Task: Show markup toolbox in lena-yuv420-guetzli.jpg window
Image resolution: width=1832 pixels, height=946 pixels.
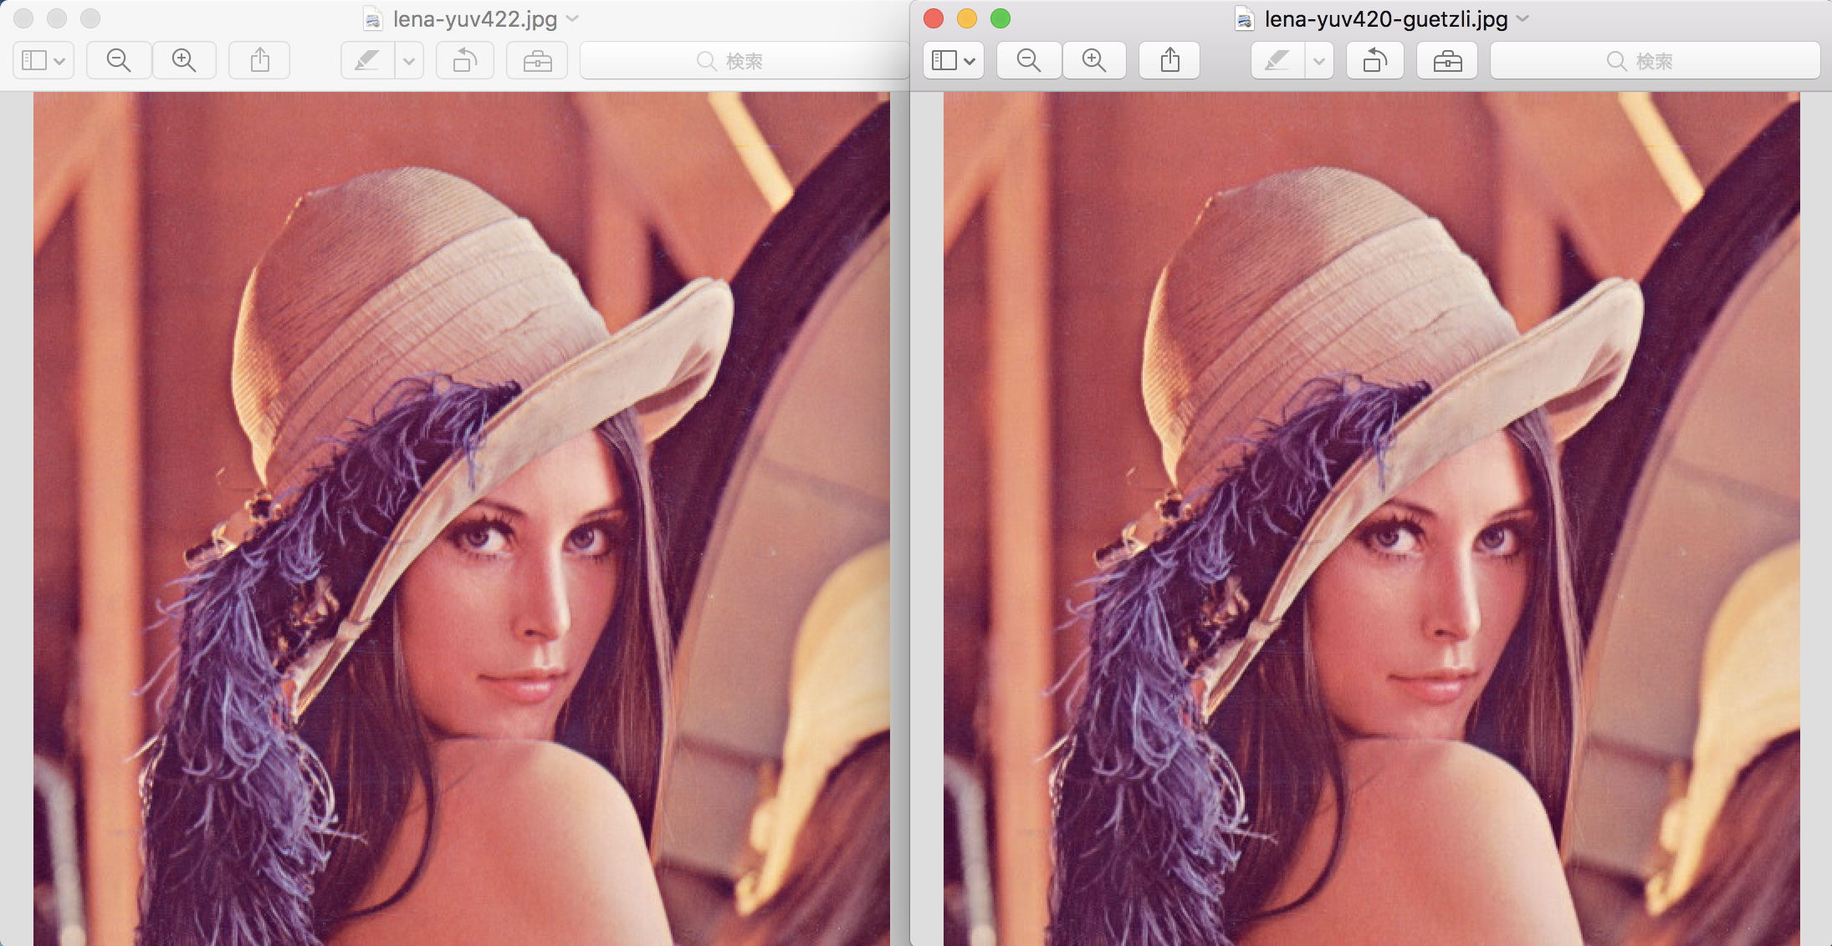Action: coord(1447,60)
